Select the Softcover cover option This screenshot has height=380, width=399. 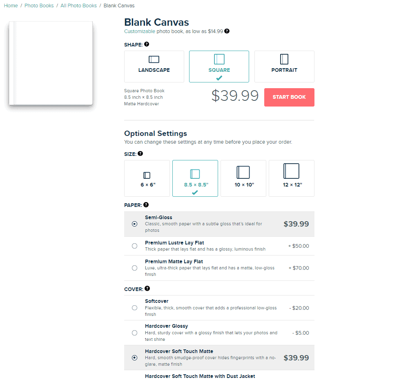click(135, 308)
